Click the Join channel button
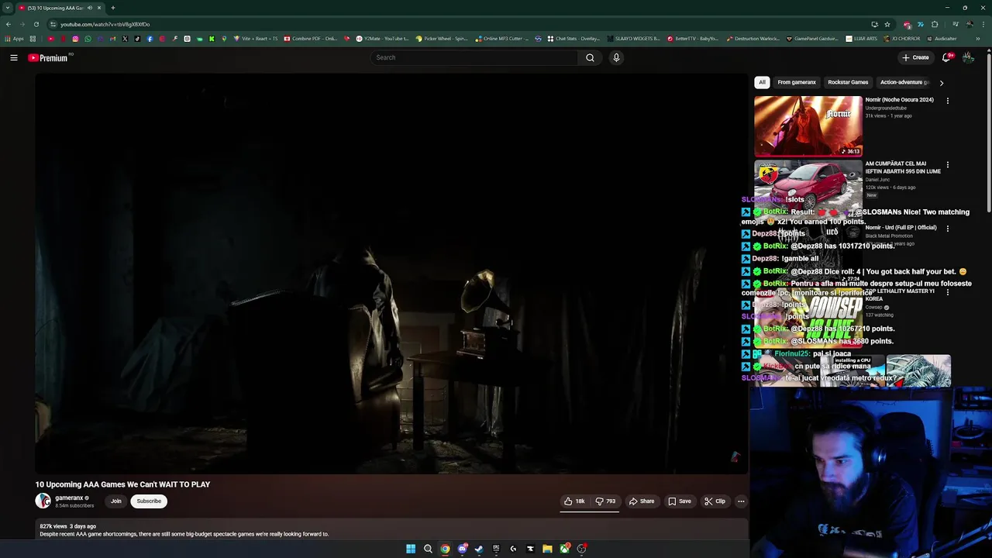 click(x=115, y=501)
